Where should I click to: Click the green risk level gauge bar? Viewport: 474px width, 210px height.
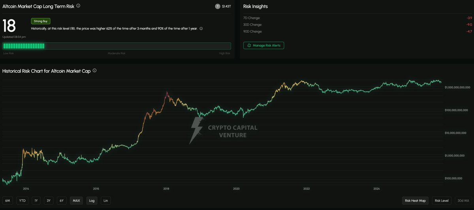(x=117, y=46)
